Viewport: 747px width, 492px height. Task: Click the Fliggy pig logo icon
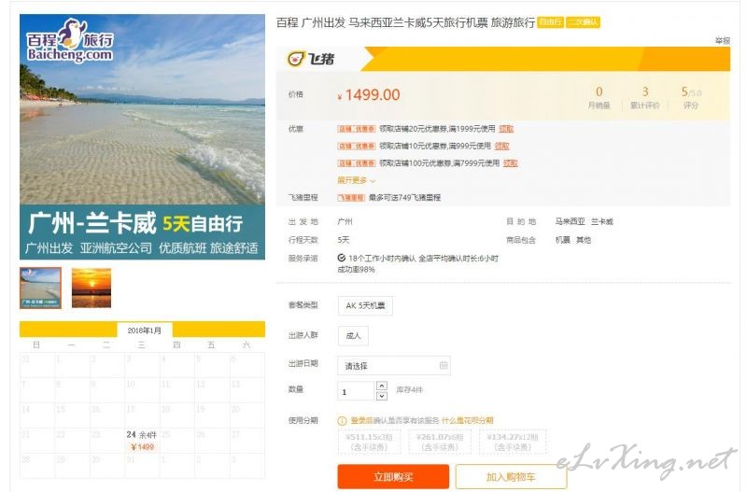[x=296, y=59]
